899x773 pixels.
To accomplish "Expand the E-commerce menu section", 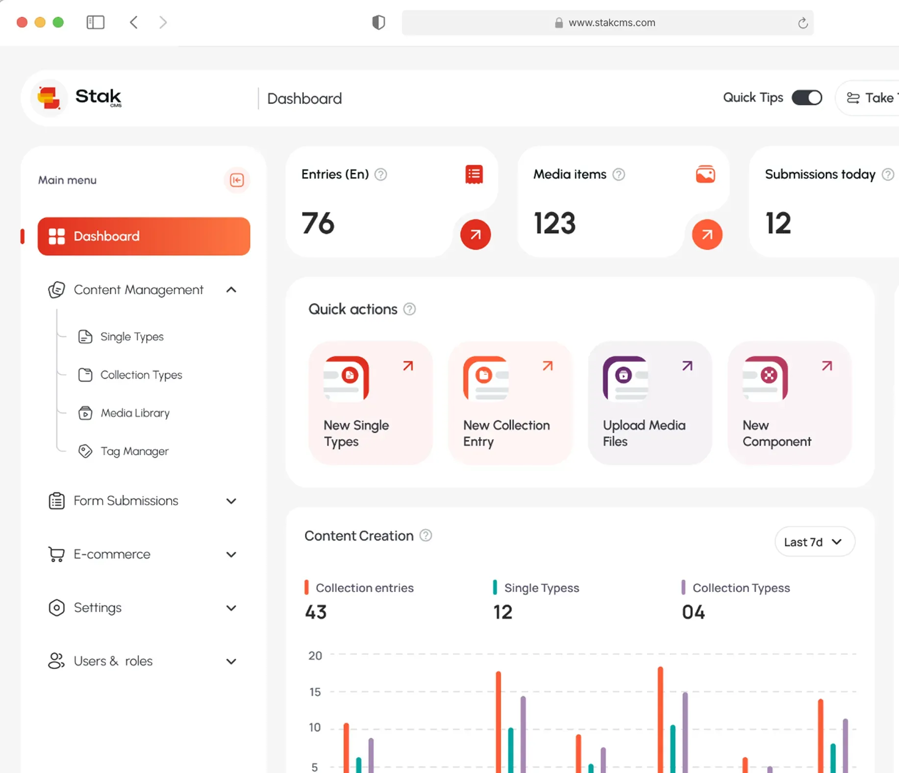I will coord(231,554).
